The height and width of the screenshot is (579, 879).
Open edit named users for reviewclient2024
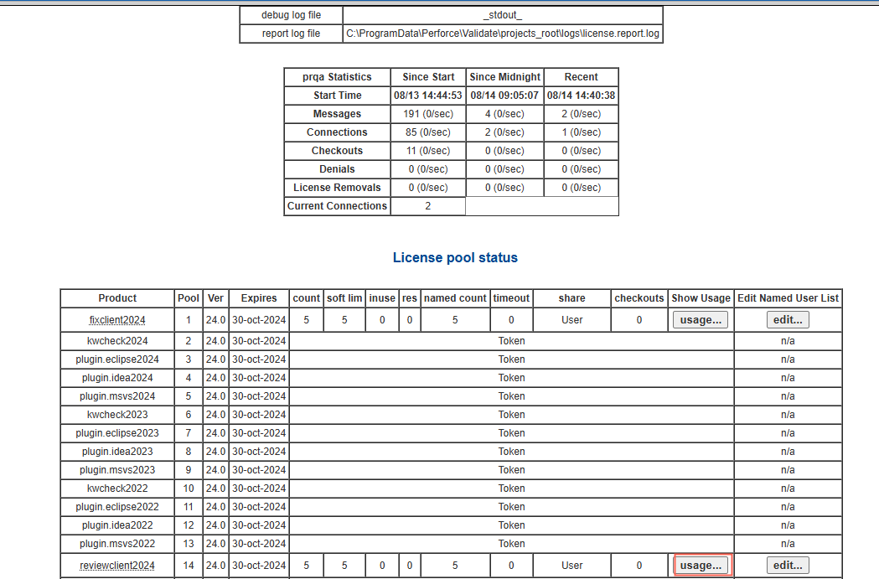tap(788, 566)
